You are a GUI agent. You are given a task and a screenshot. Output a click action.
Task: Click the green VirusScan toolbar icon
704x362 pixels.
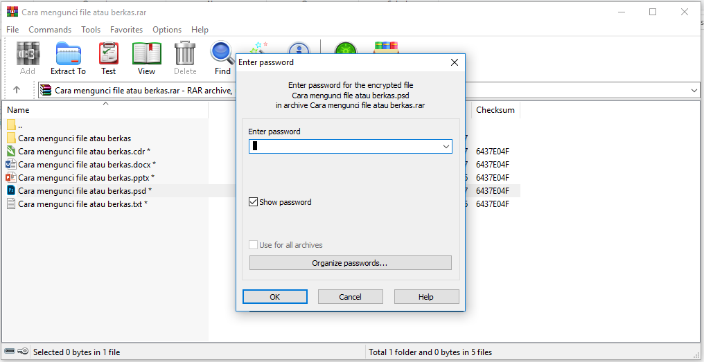pyautogui.click(x=345, y=48)
